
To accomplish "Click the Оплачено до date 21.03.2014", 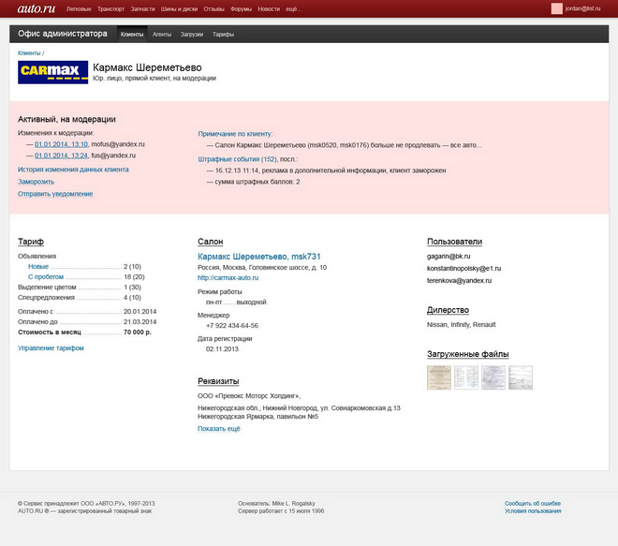I will point(140,322).
